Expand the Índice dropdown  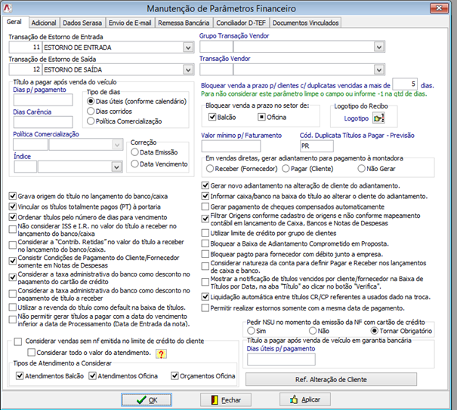click(x=116, y=167)
